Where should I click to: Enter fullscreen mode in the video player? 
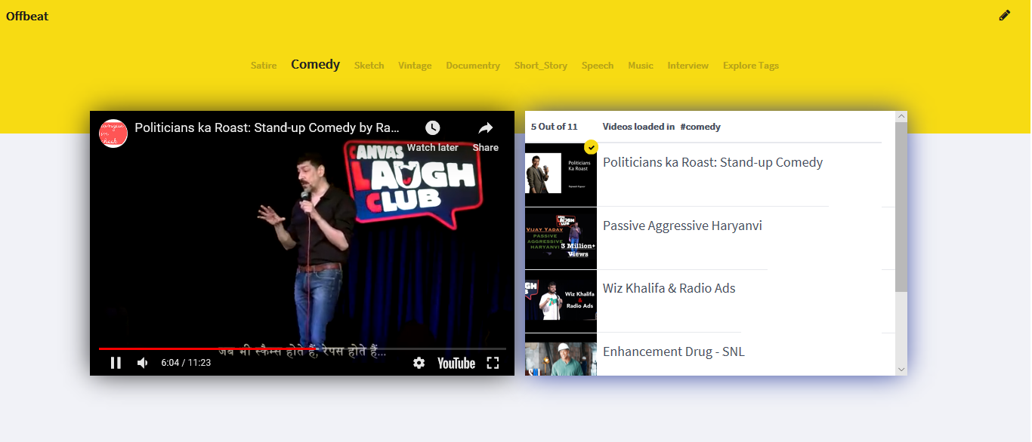(493, 363)
